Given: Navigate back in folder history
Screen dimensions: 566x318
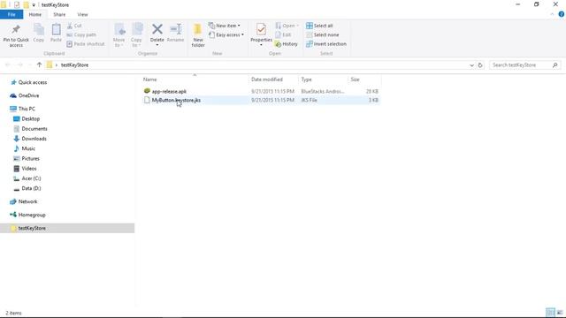Looking at the screenshot, I should [x=8, y=64].
